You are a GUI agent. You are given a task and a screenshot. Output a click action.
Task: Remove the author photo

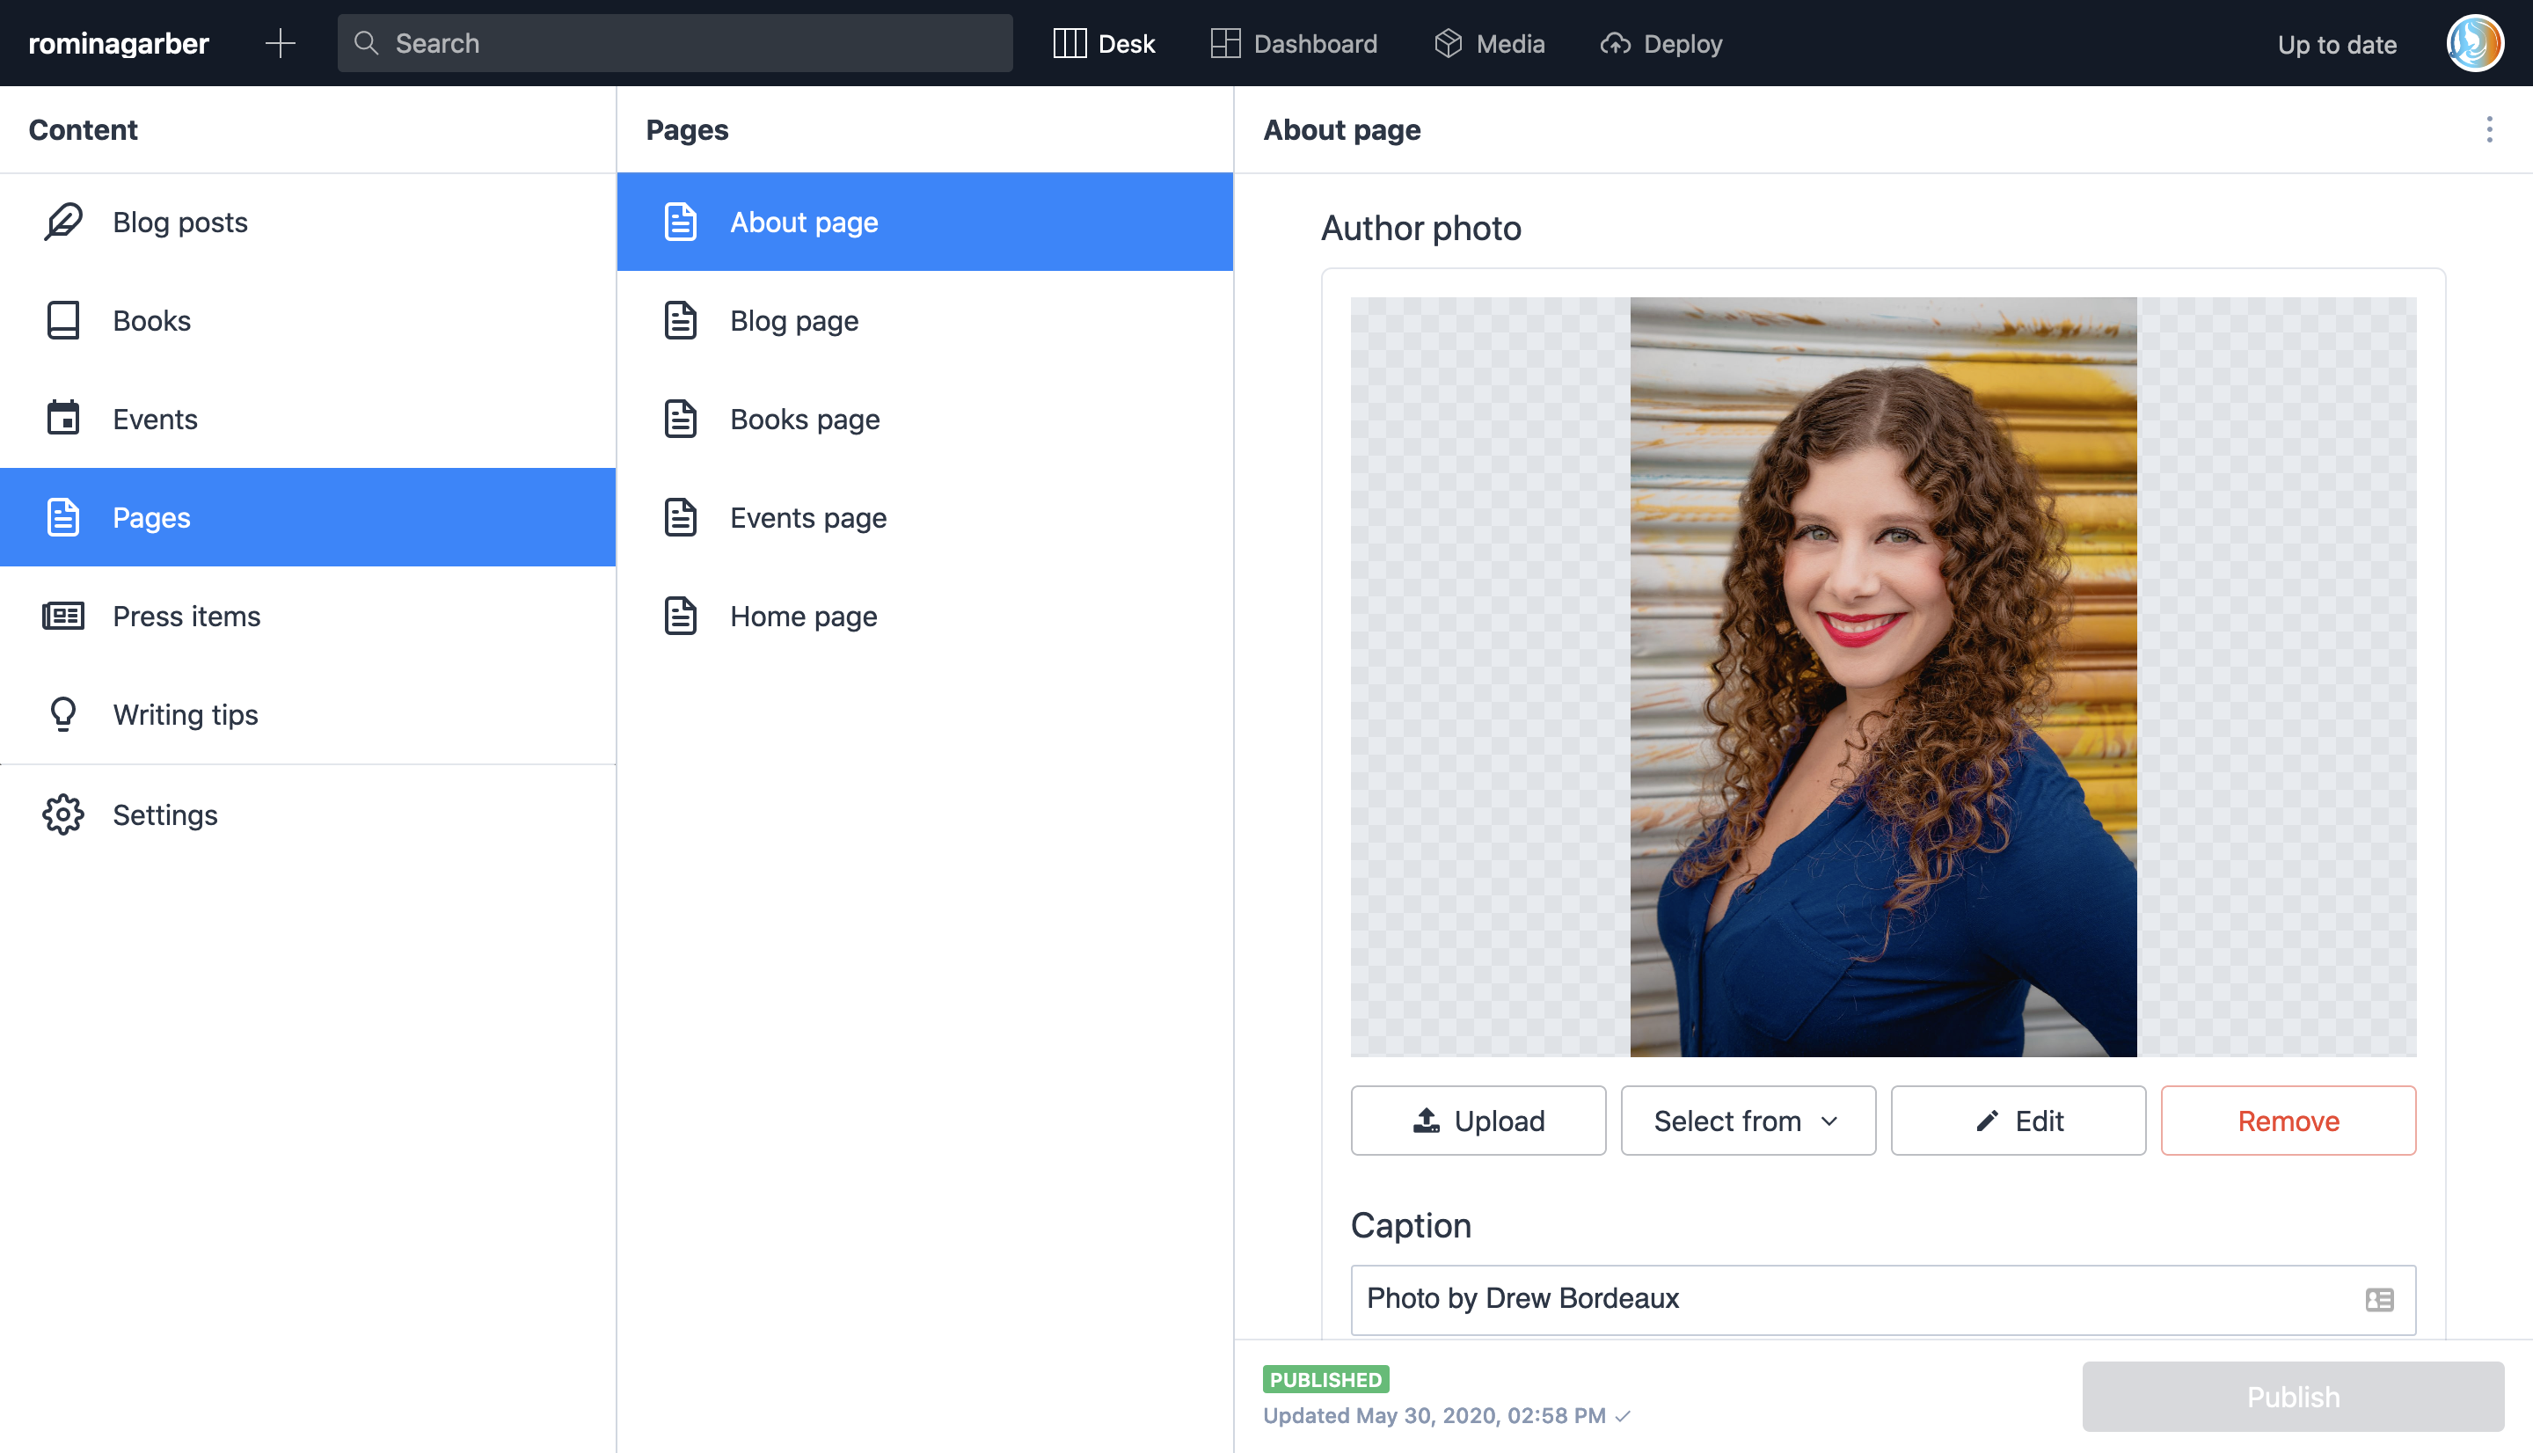click(x=2288, y=1121)
